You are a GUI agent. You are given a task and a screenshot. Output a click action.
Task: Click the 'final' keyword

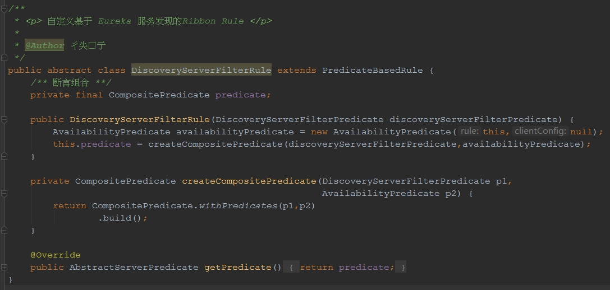[x=89, y=95]
